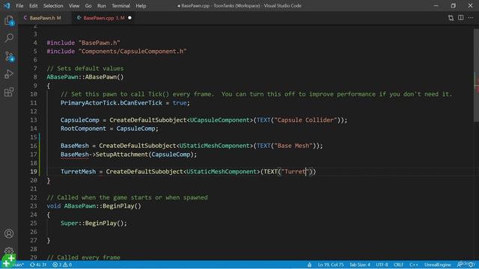Image resolution: width=479 pixels, height=269 pixels.
Task: Open the File menu
Action: tap(19, 6)
